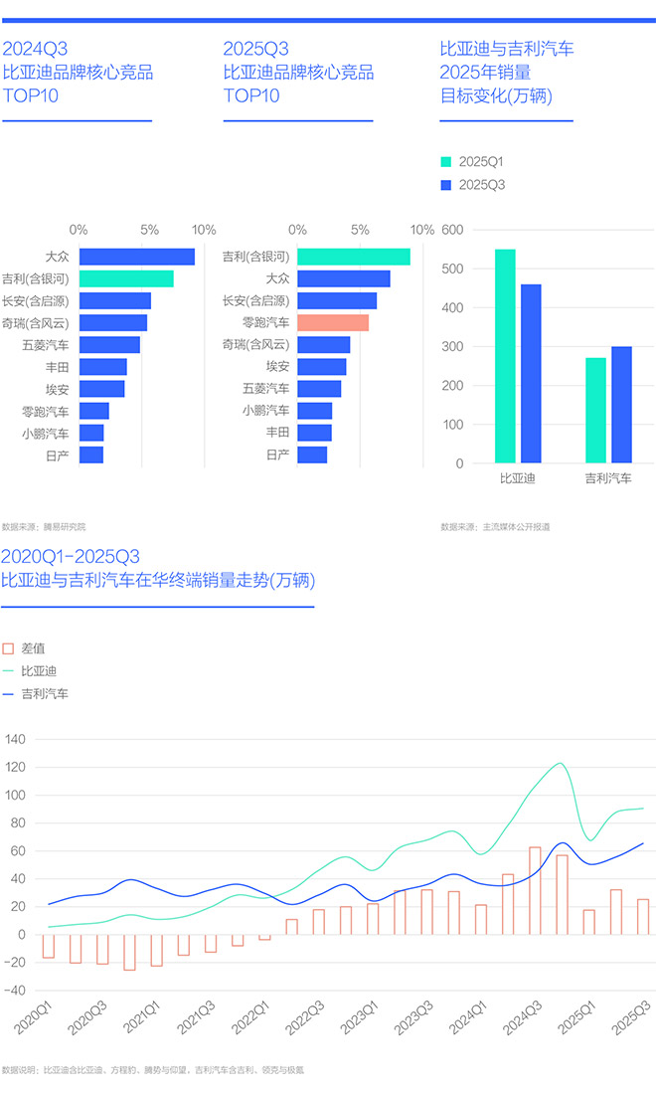Click the 零跑汽车 label in the 2025Q3 chart
The image size is (656, 1093).
[265, 323]
